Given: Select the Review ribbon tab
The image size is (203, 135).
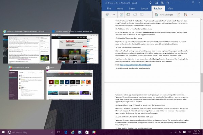Looking at the screenshot, I should 158,8.
